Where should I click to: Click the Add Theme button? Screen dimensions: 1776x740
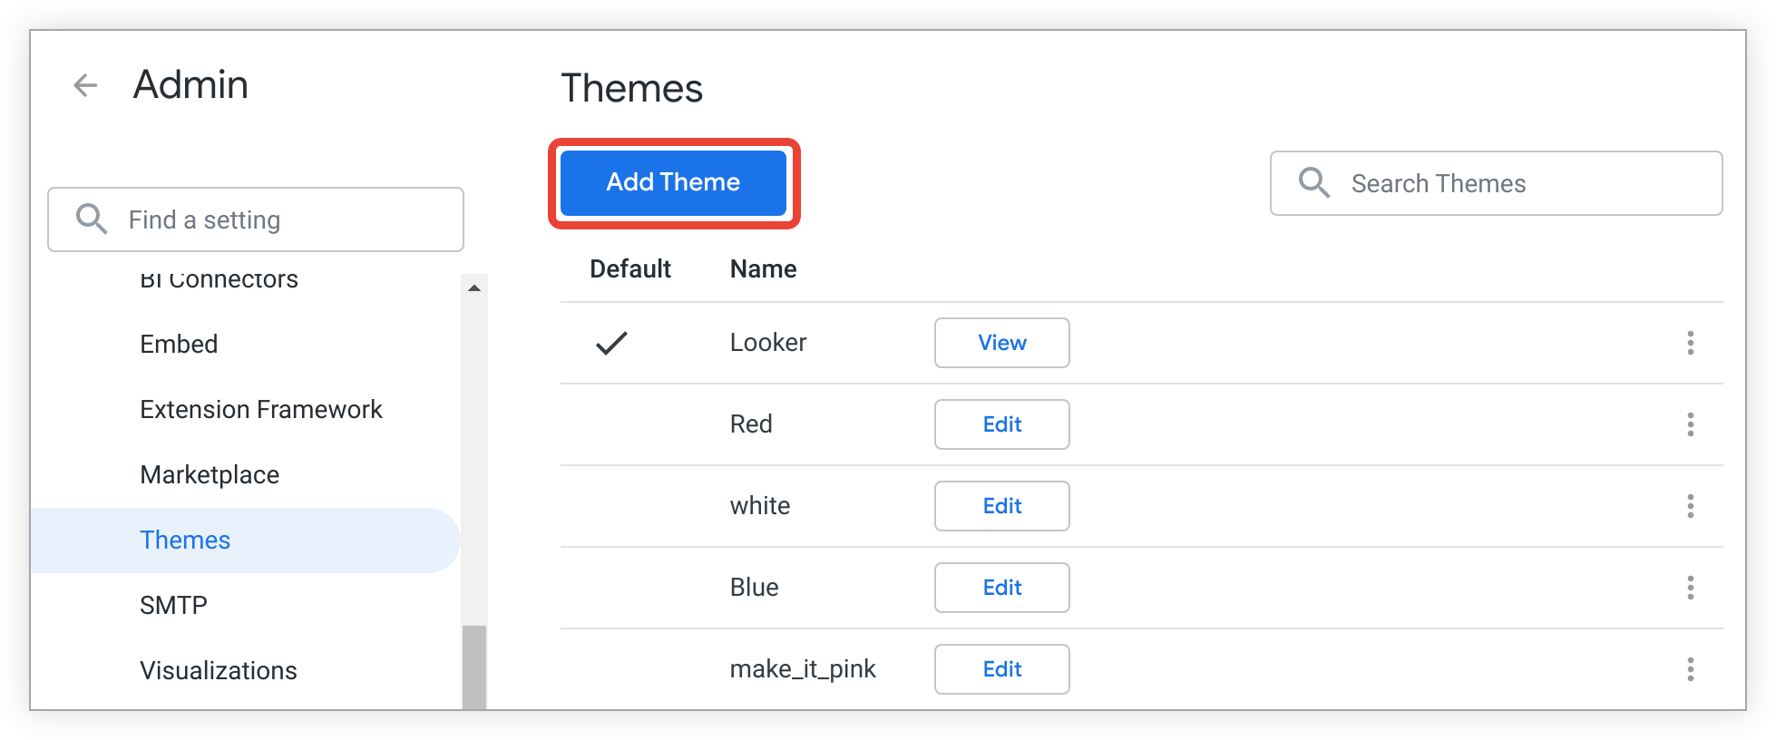point(672,182)
